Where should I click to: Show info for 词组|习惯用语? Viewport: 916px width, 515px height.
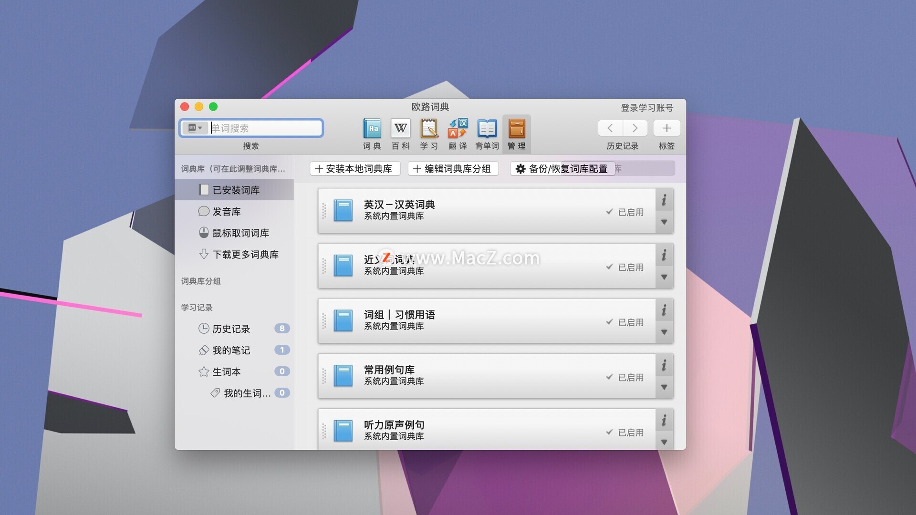(x=664, y=310)
